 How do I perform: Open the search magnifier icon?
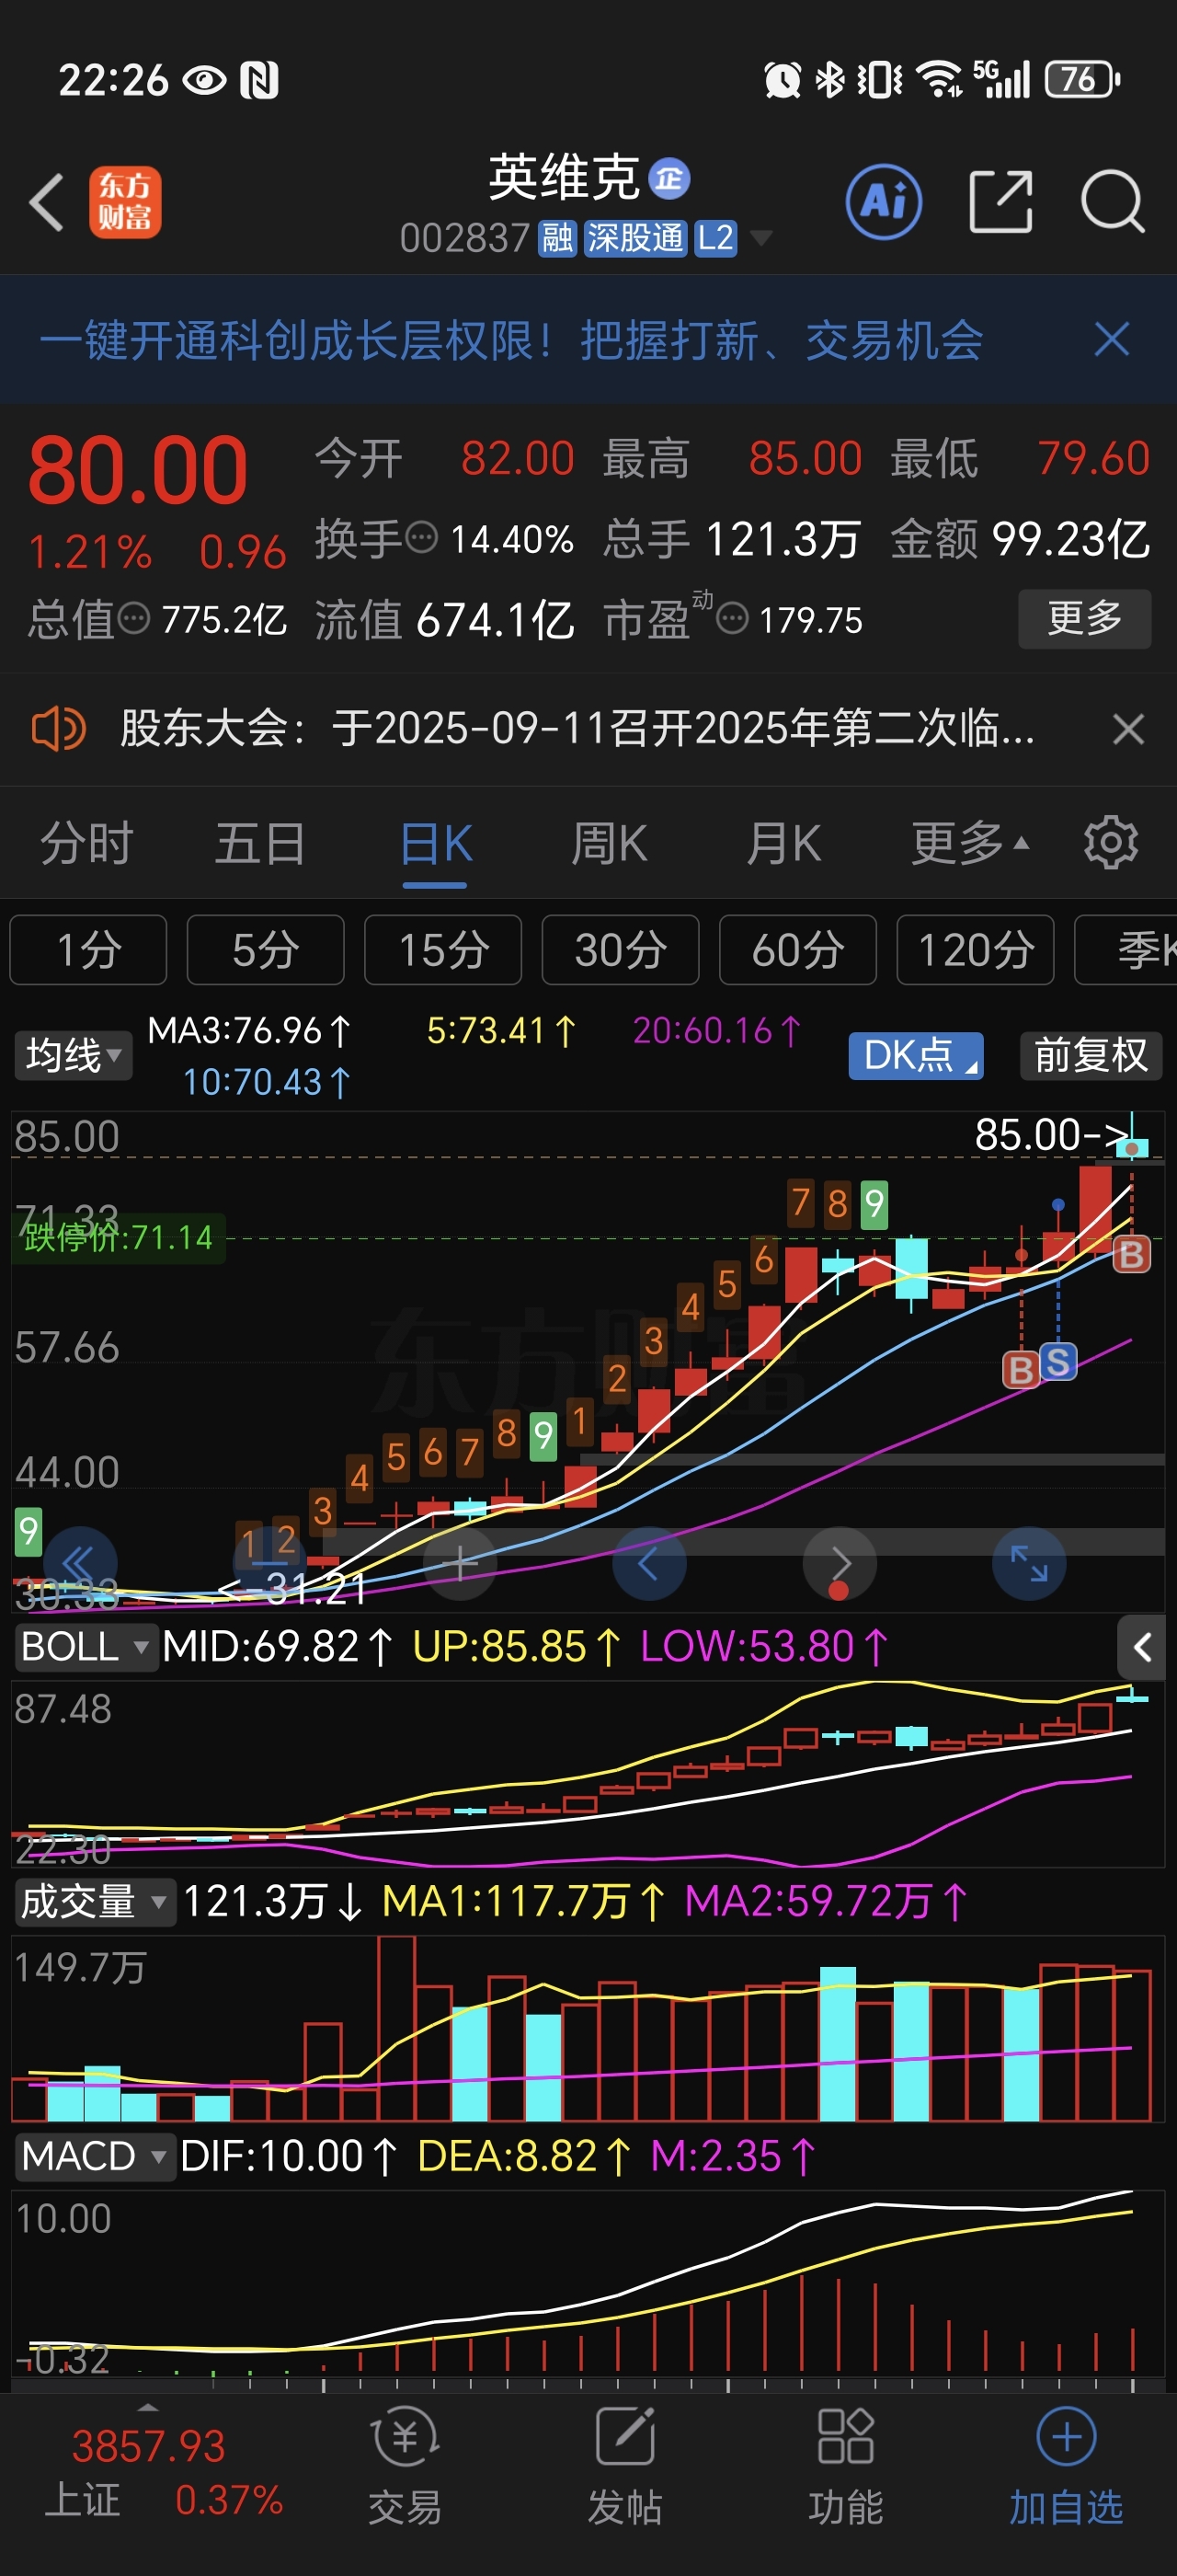tap(1112, 202)
